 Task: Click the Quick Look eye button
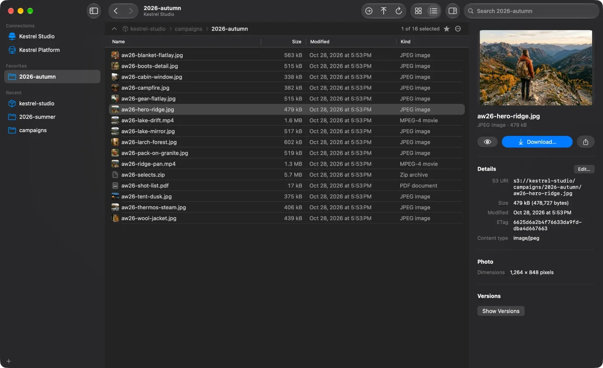point(487,142)
